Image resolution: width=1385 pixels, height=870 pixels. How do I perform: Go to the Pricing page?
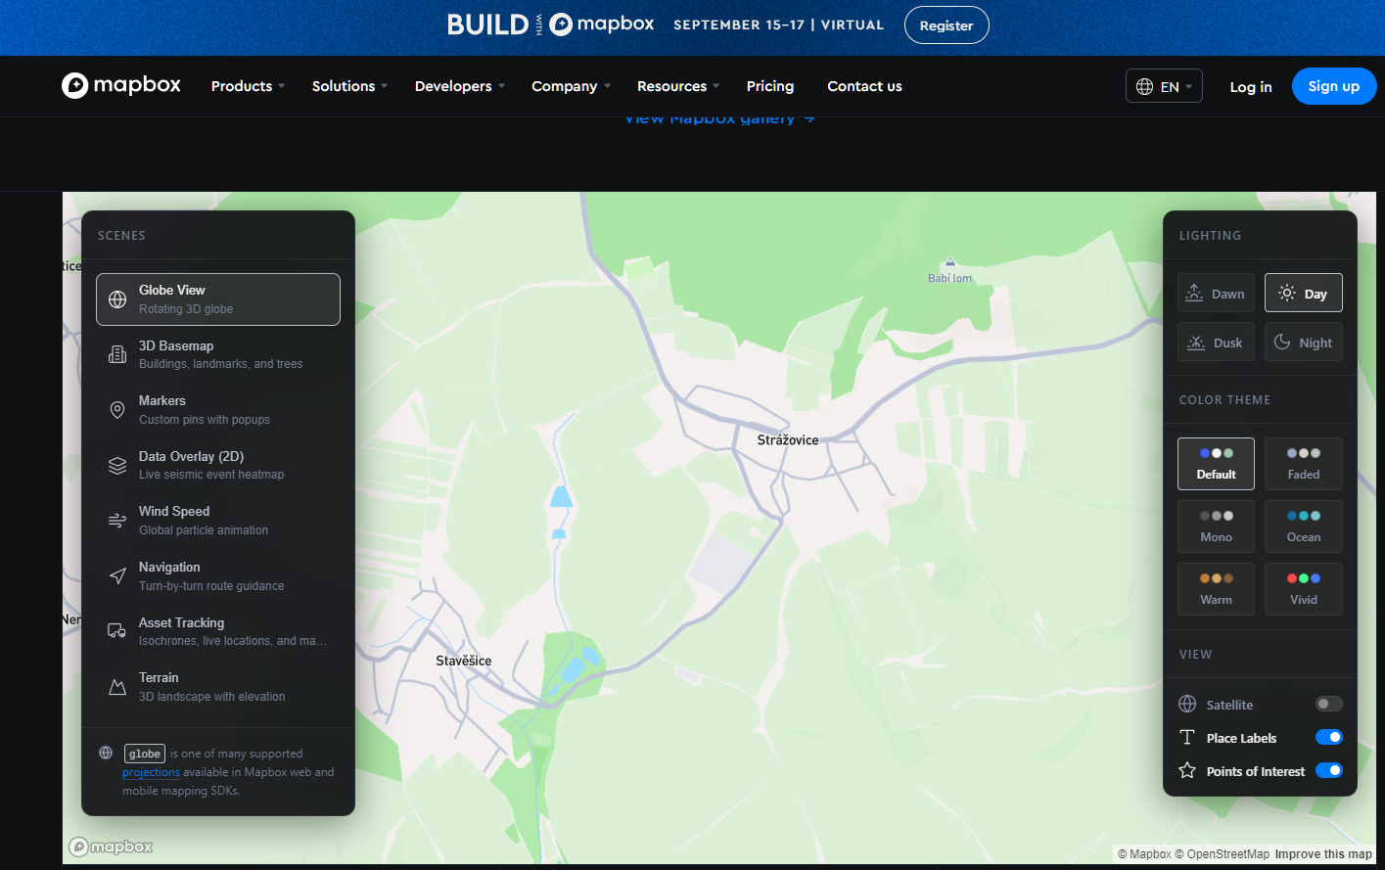[x=770, y=86]
